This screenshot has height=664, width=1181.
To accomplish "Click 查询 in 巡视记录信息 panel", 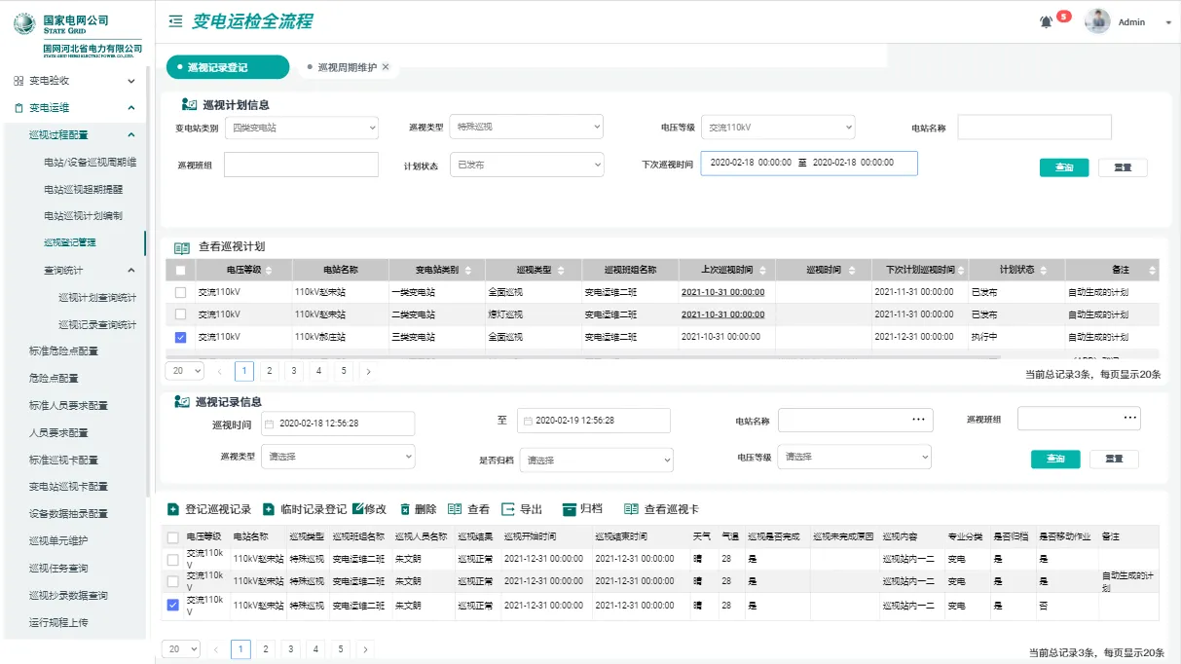I will pyautogui.click(x=1055, y=459).
